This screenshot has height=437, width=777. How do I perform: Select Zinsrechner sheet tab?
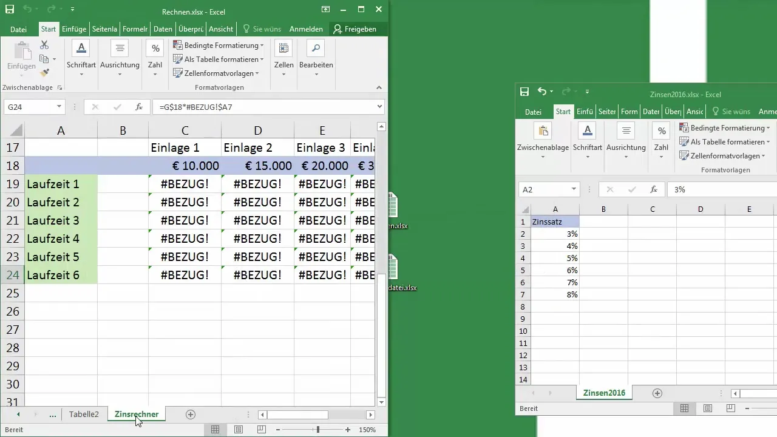tap(137, 415)
